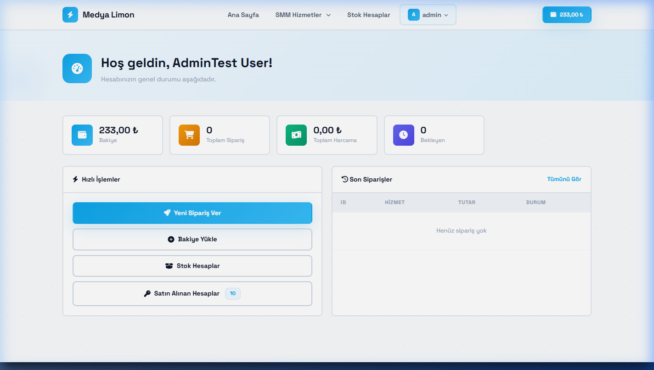Click the 233,00 ₺ balance button in header
The width and height of the screenshot is (654, 370).
point(567,15)
